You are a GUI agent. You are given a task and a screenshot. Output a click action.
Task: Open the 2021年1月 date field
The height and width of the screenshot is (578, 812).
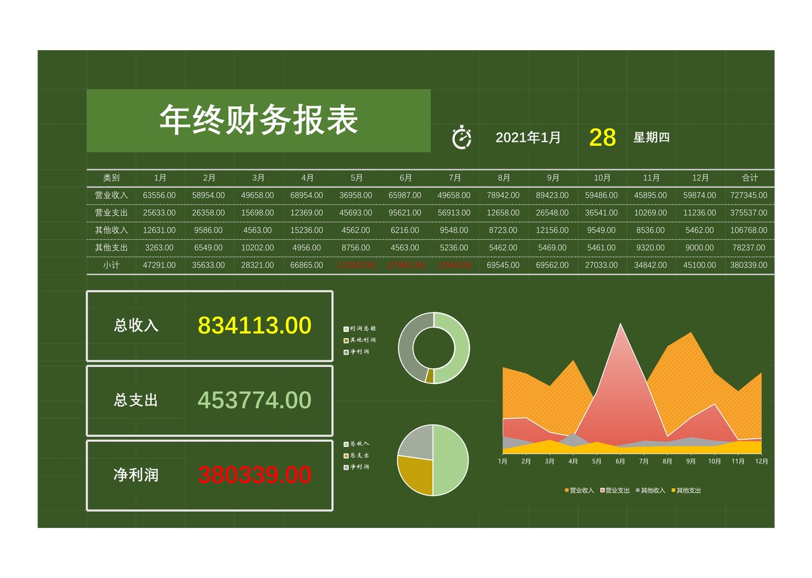[x=527, y=137]
